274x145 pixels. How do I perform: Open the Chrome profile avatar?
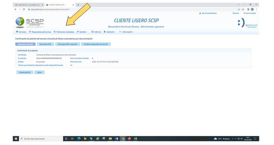(x=252, y=10)
